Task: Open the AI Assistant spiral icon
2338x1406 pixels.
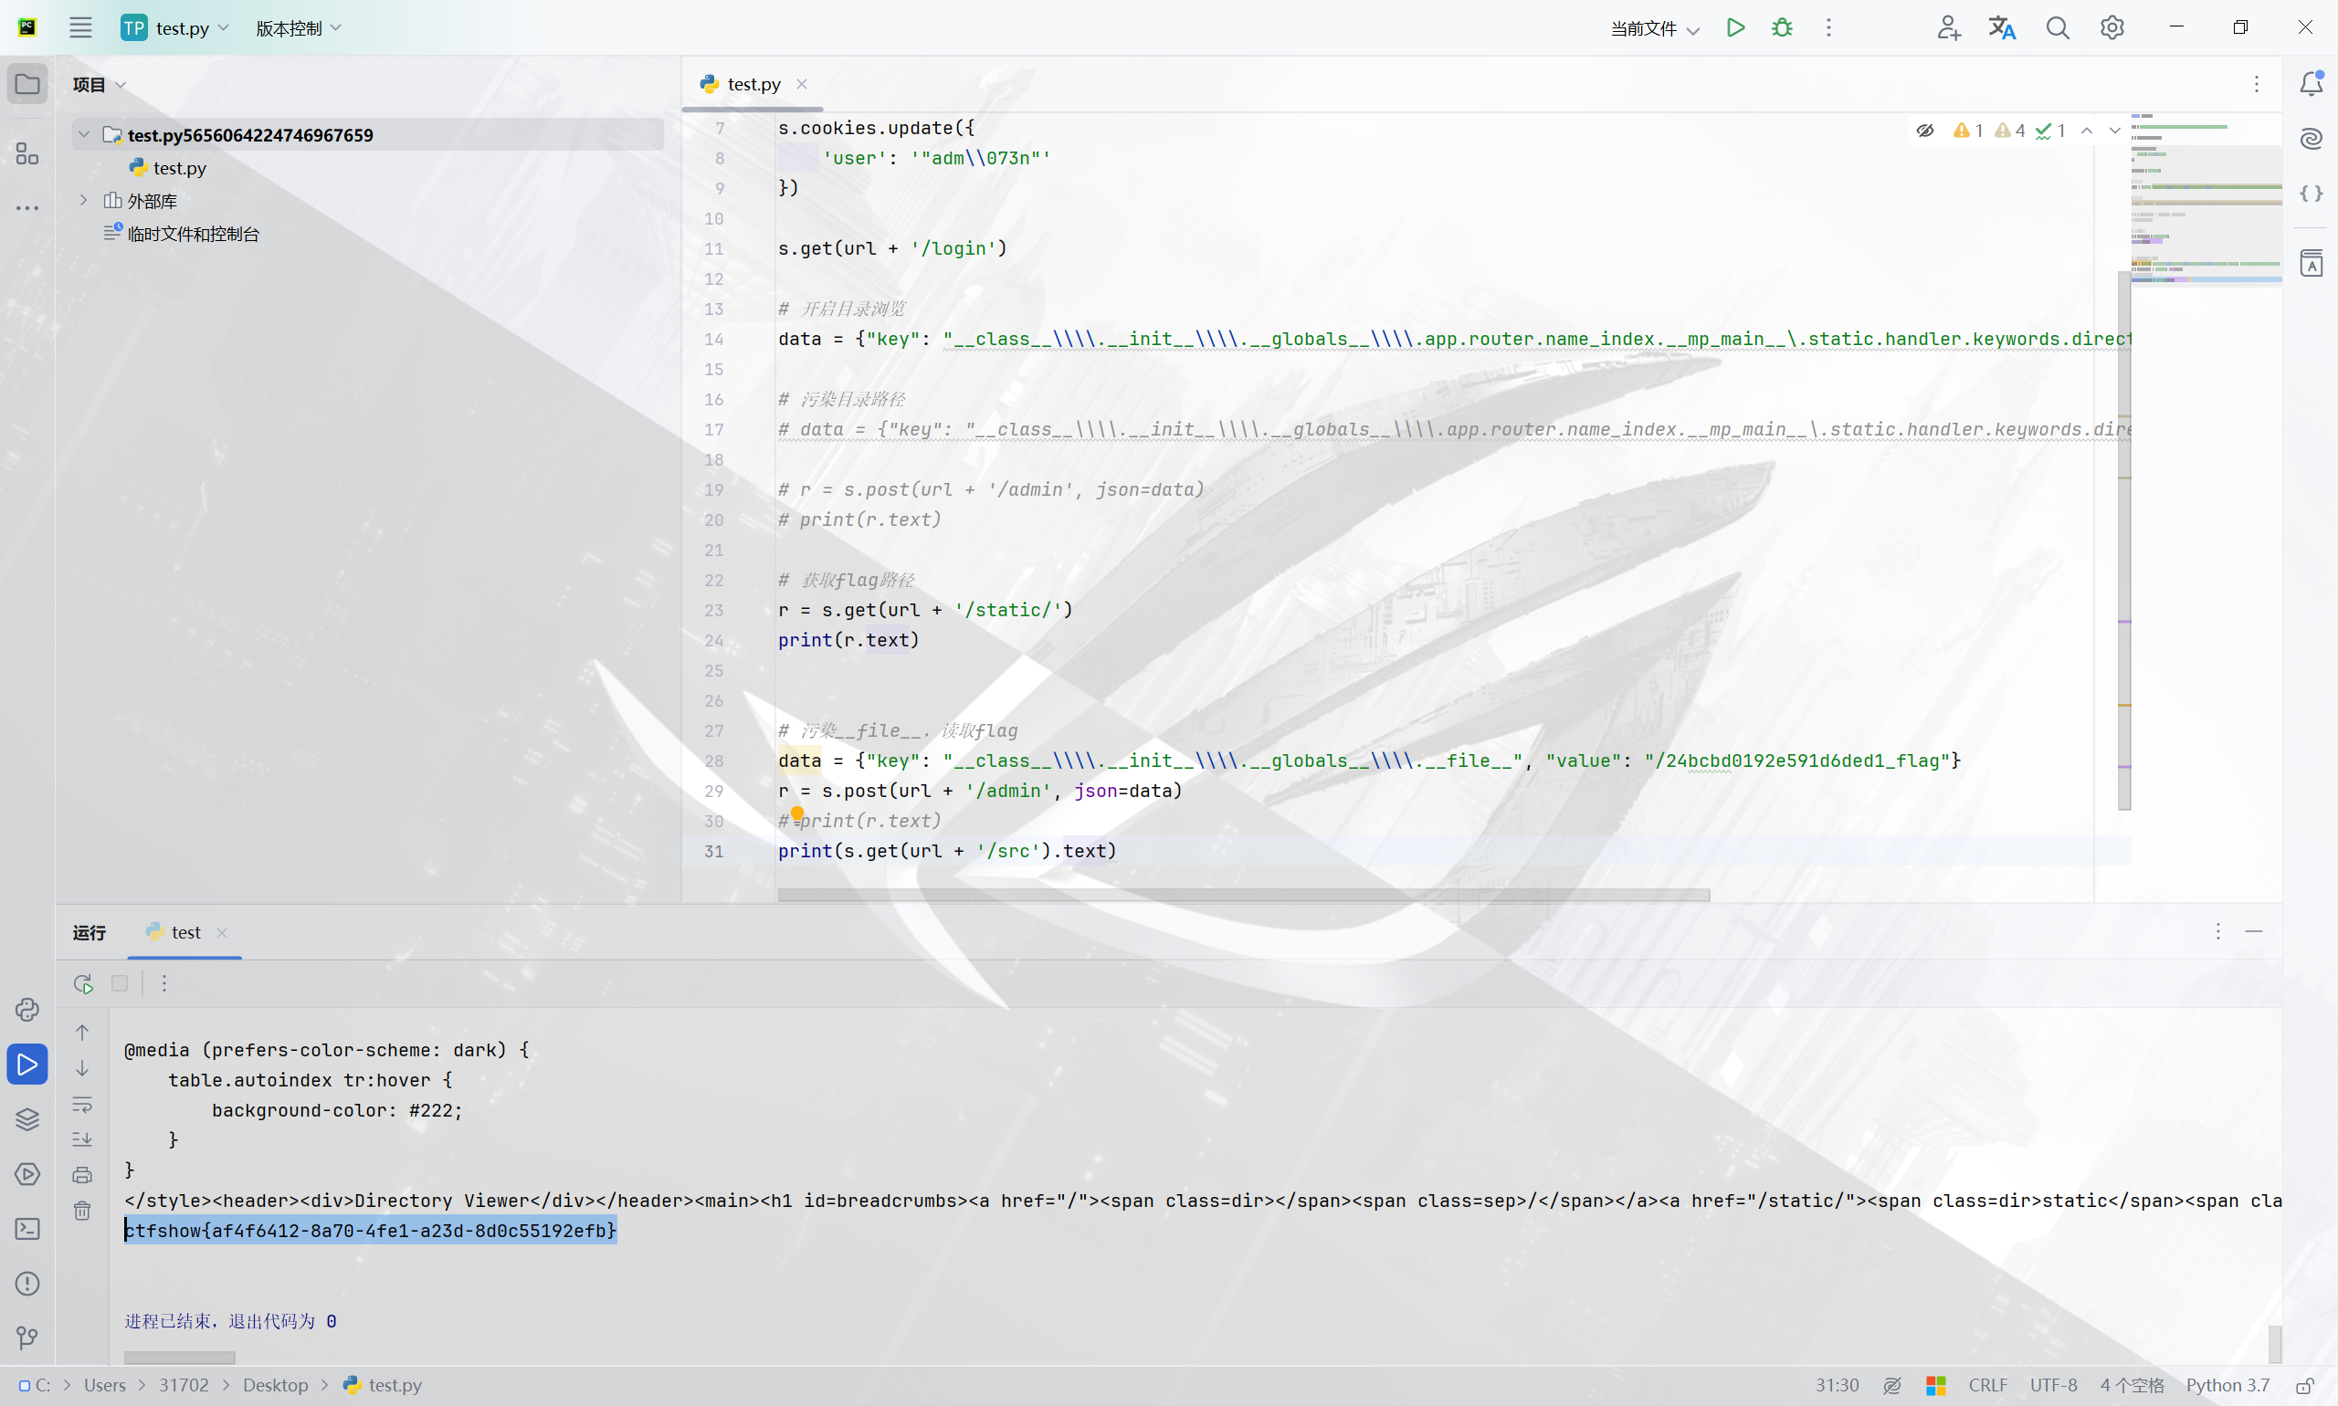Action: 2311,139
